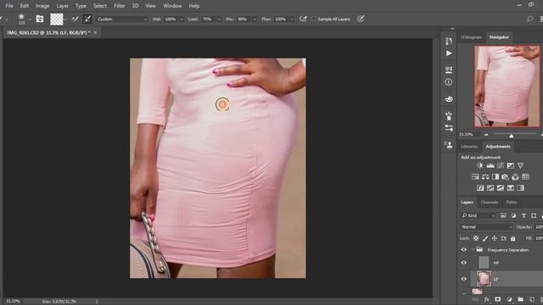Open the Mix percentage dropdown arrow
This screenshot has height=305, width=543.
coord(255,19)
